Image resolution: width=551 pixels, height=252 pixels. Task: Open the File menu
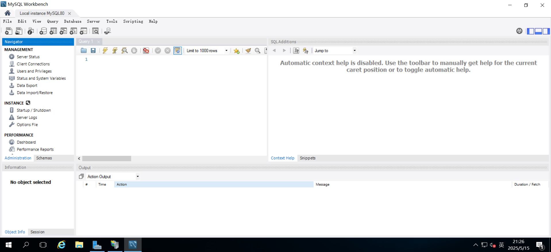point(7,21)
